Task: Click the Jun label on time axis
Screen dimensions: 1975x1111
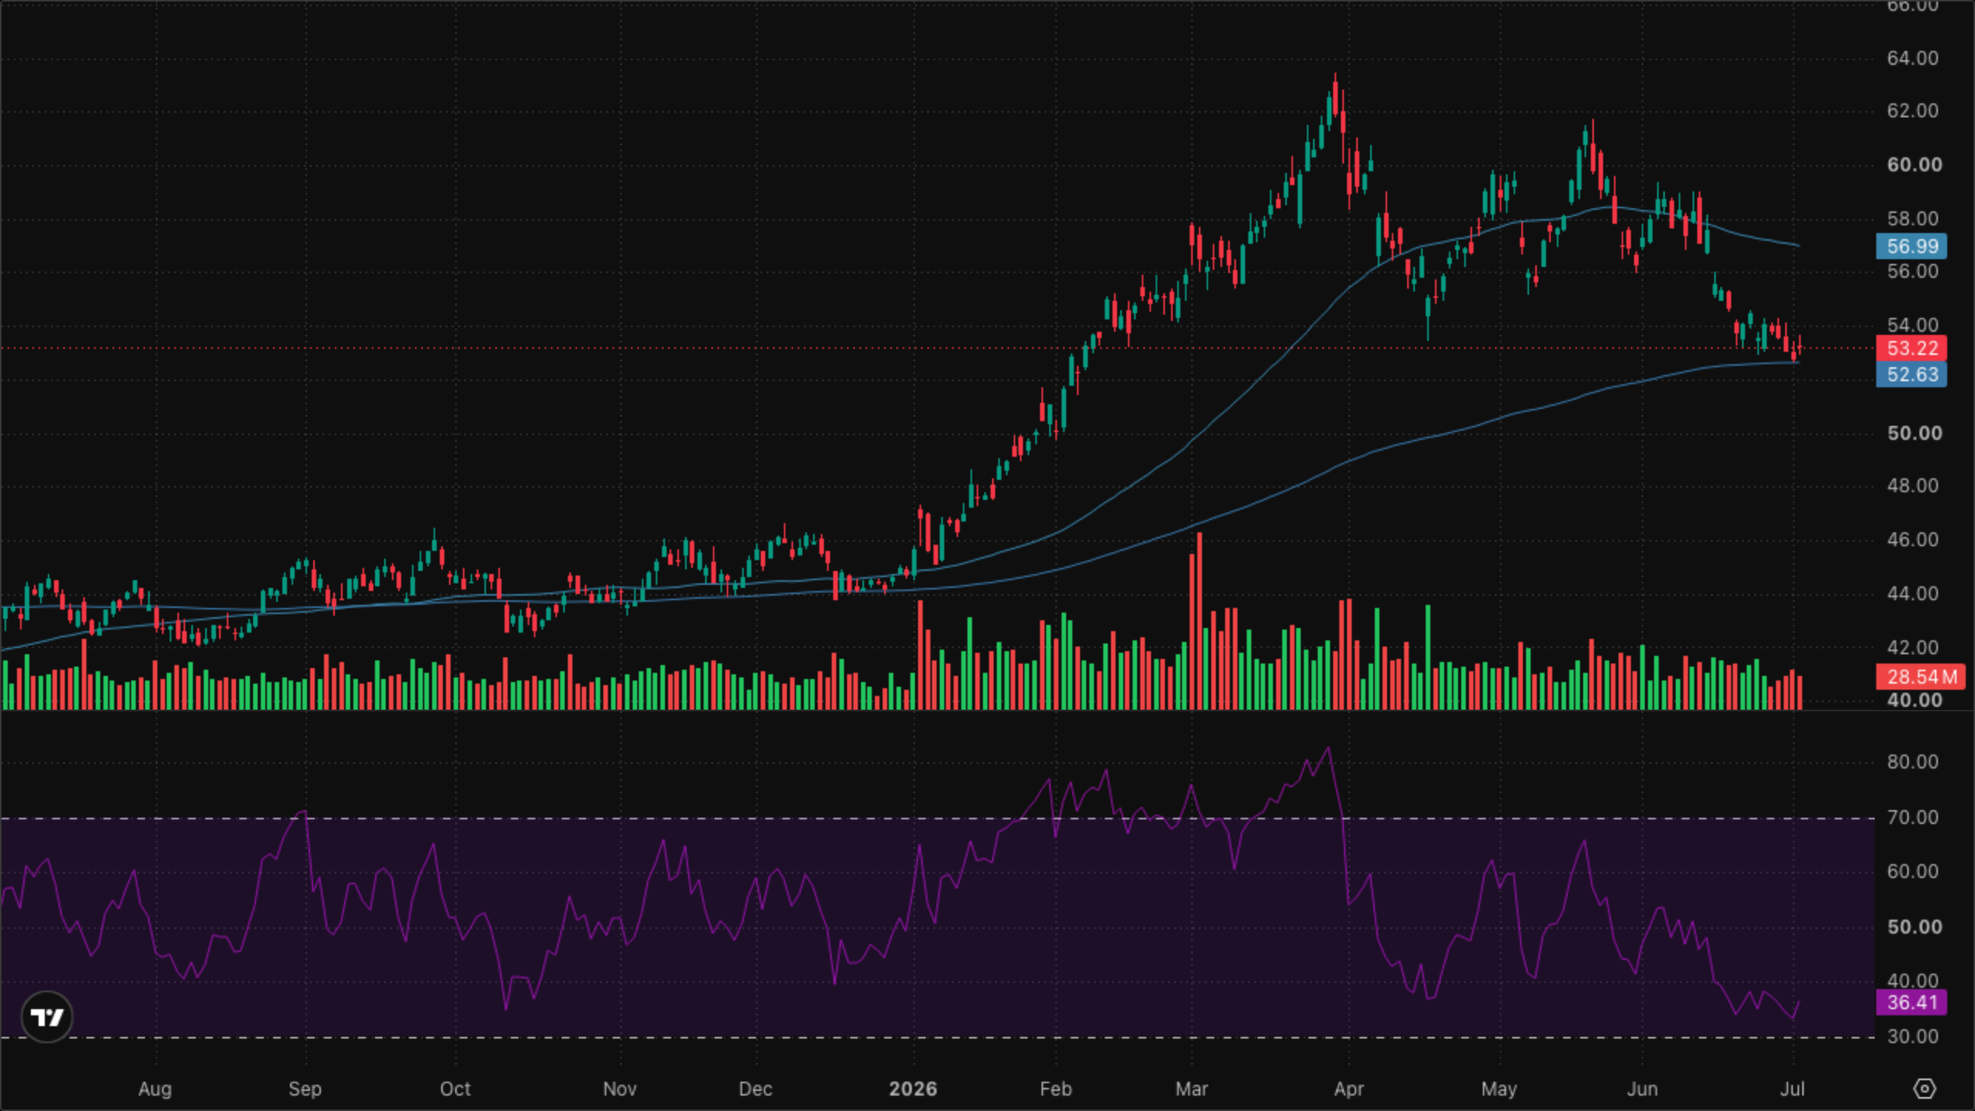Action: tap(1642, 1089)
